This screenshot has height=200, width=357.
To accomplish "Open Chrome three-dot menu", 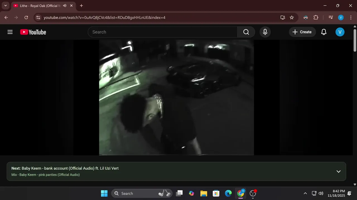I will [x=351, y=17].
